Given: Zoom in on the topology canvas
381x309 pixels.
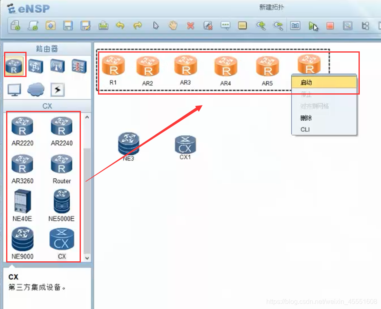Looking at the screenshot, I should point(261,25).
